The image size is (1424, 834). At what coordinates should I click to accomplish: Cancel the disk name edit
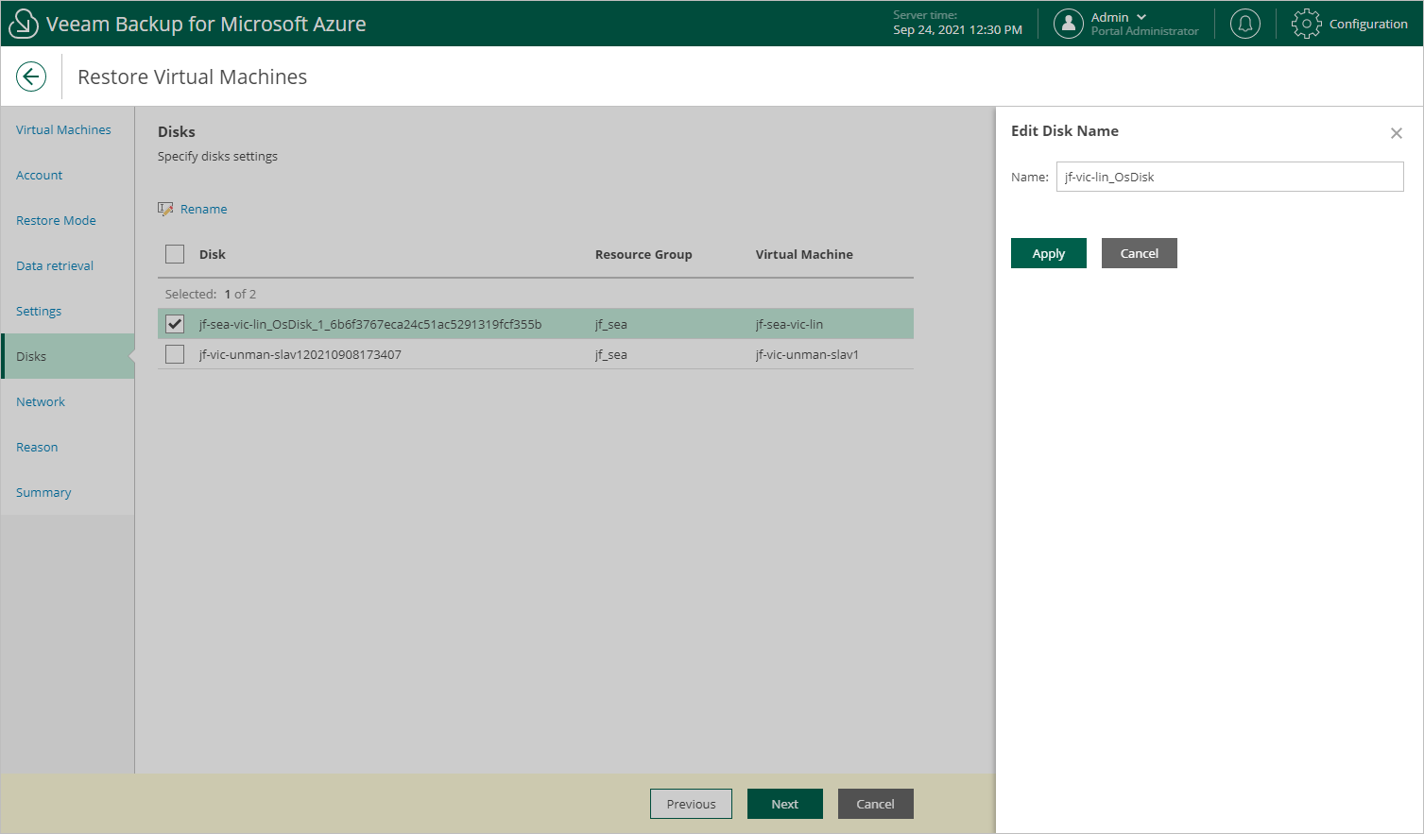pyautogui.click(x=1140, y=253)
